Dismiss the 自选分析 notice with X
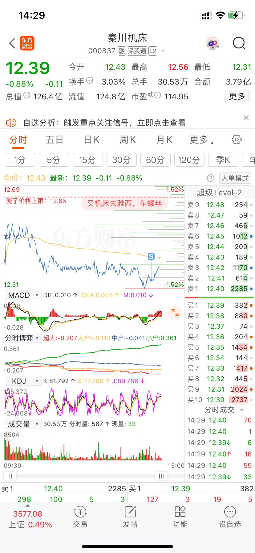 (x=246, y=118)
